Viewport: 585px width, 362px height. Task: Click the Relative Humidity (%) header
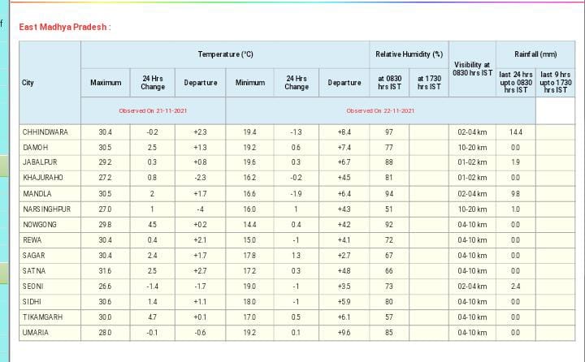409,54
